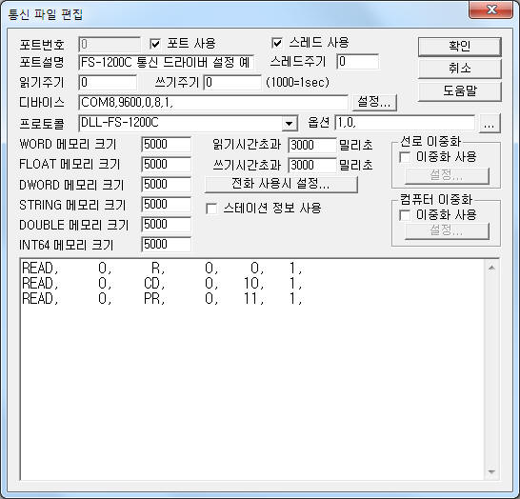
Task: Open 도움말 help
Action: coord(459,90)
